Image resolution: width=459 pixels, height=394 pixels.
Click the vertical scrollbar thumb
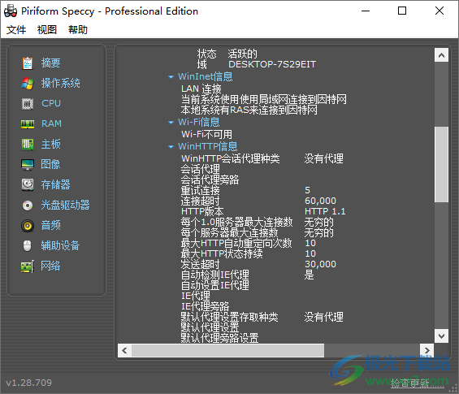click(441, 164)
